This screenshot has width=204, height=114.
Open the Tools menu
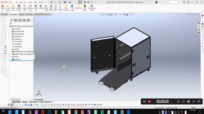35,2
